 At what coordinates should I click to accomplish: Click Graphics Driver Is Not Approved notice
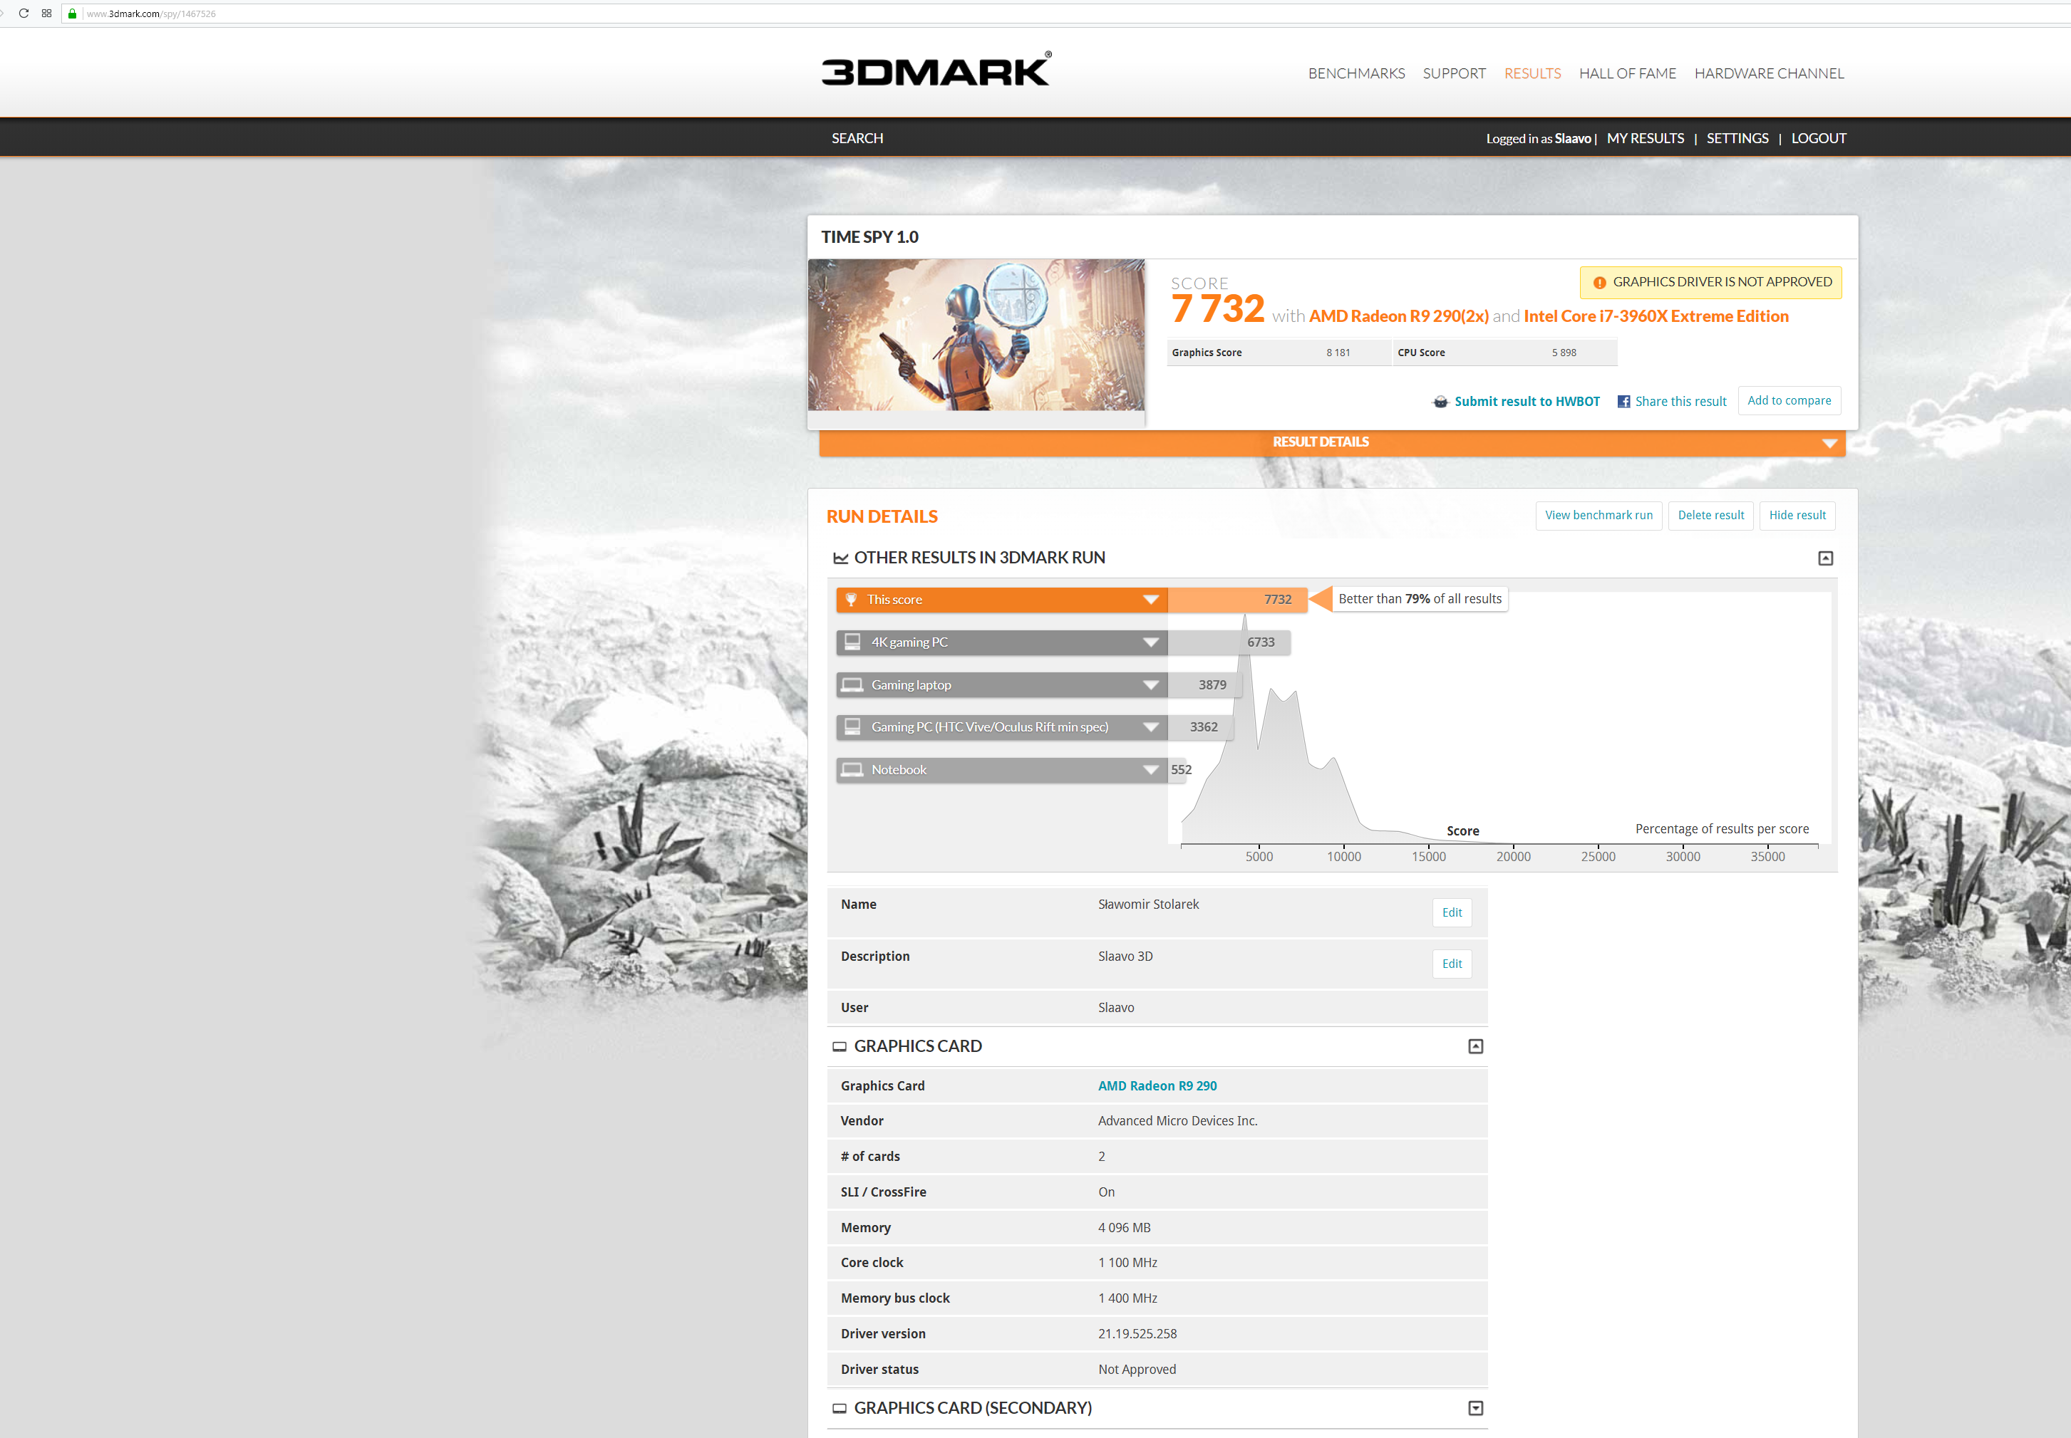pyautogui.click(x=1710, y=282)
